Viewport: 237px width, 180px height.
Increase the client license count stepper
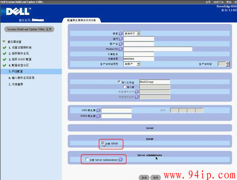pyautogui.click(x=228, y=63)
